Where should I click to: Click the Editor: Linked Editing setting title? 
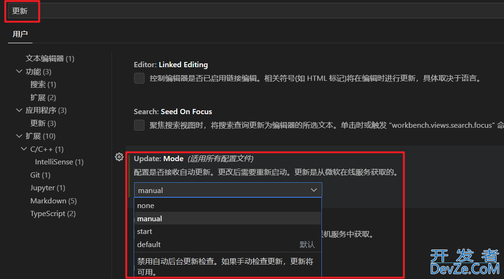pyautogui.click(x=171, y=65)
